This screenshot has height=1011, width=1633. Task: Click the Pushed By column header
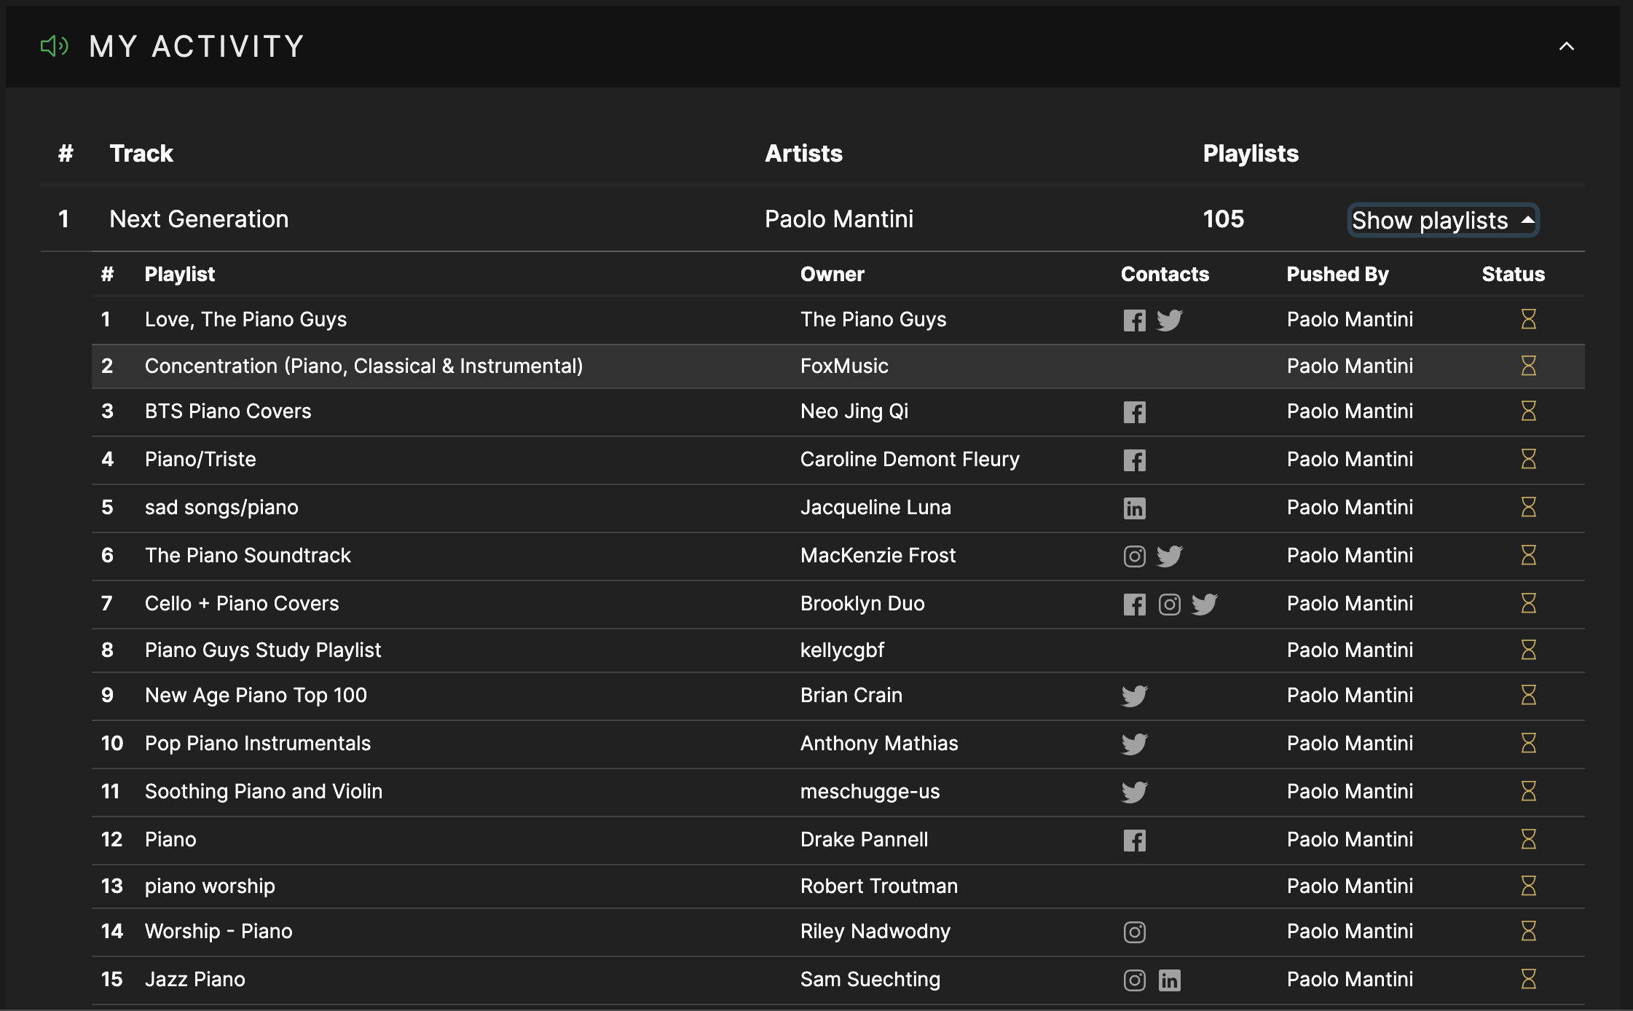point(1337,275)
